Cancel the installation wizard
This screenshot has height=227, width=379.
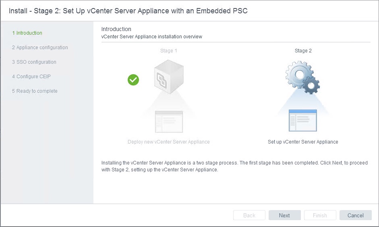coord(355,215)
